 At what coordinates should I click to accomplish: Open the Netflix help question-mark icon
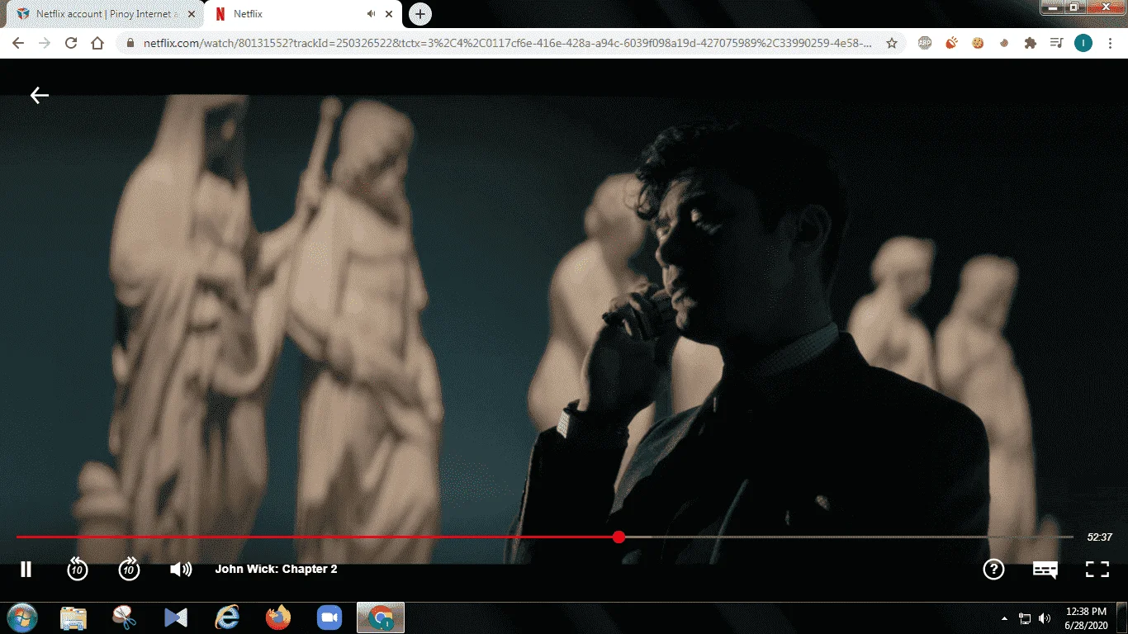pyautogui.click(x=993, y=569)
